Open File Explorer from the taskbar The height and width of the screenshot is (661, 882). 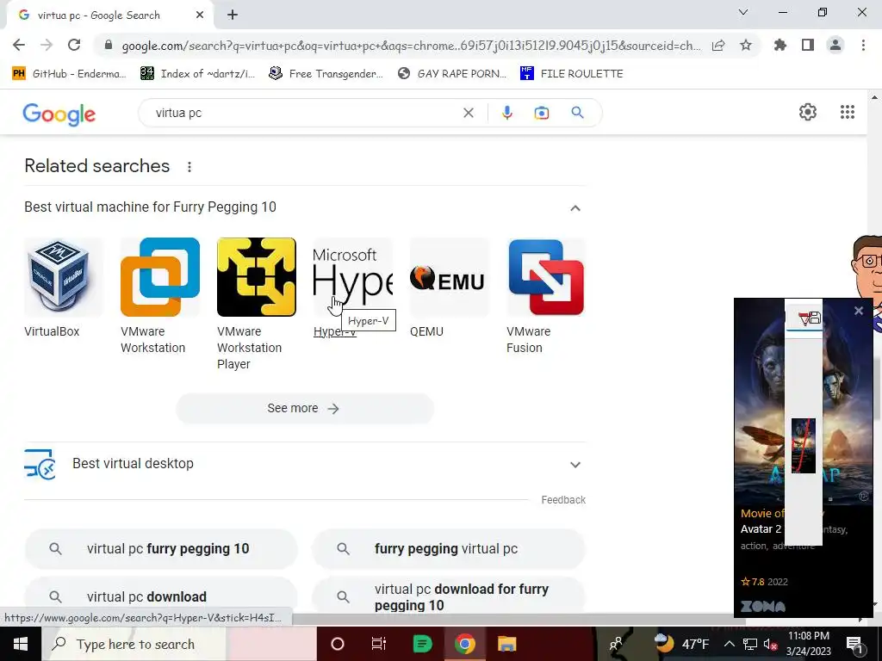[x=506, y=644]
